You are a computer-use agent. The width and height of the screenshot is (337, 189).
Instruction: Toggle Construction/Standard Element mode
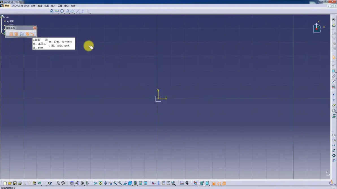point(22,34)
